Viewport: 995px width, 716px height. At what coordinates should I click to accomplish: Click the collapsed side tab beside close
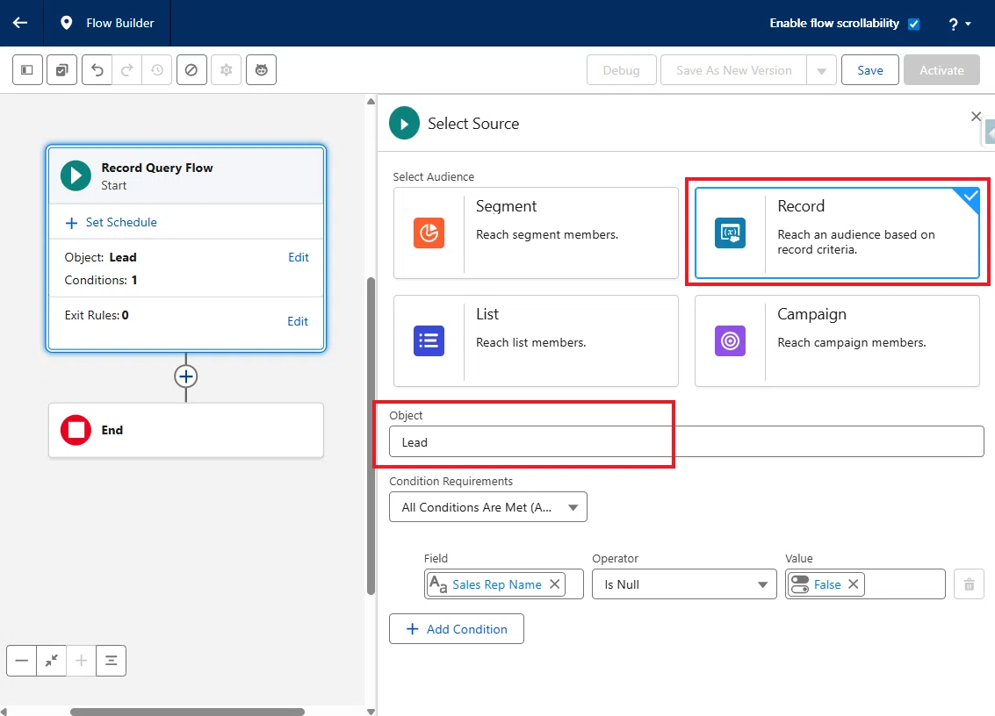[x=989, y=132]
